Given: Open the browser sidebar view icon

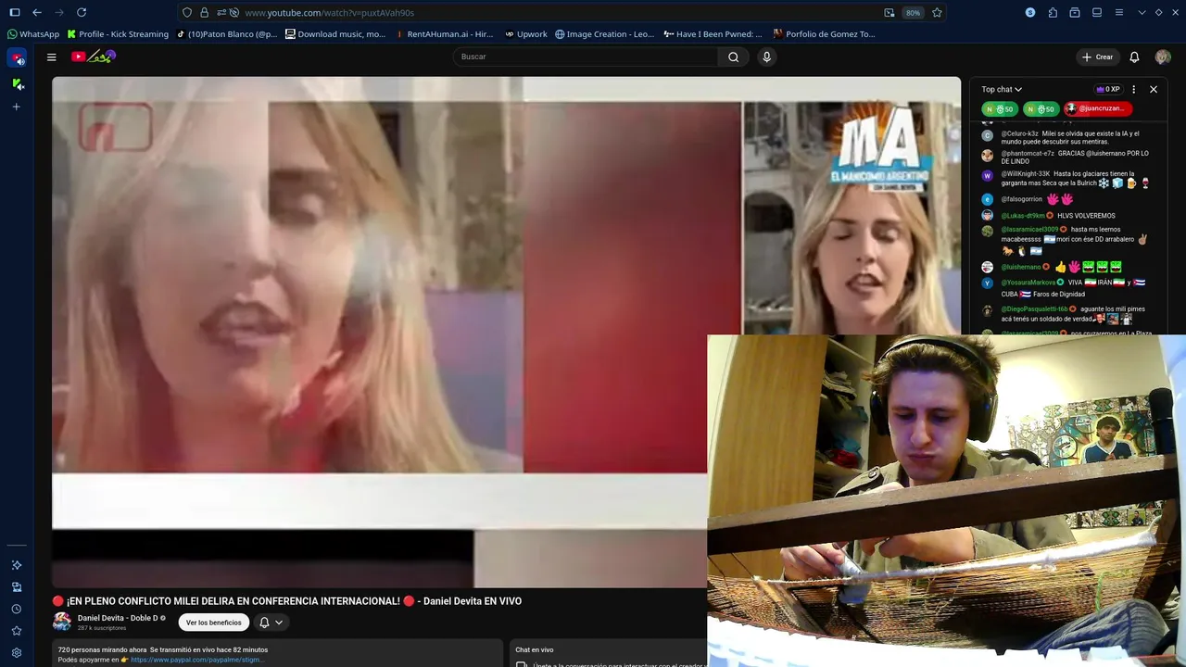Looking at the screenshot, I should (1097, 12).
